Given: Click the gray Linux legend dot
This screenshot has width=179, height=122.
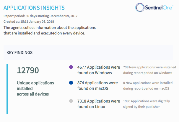Looking at the screenshot, I should (x=71, y=101).
